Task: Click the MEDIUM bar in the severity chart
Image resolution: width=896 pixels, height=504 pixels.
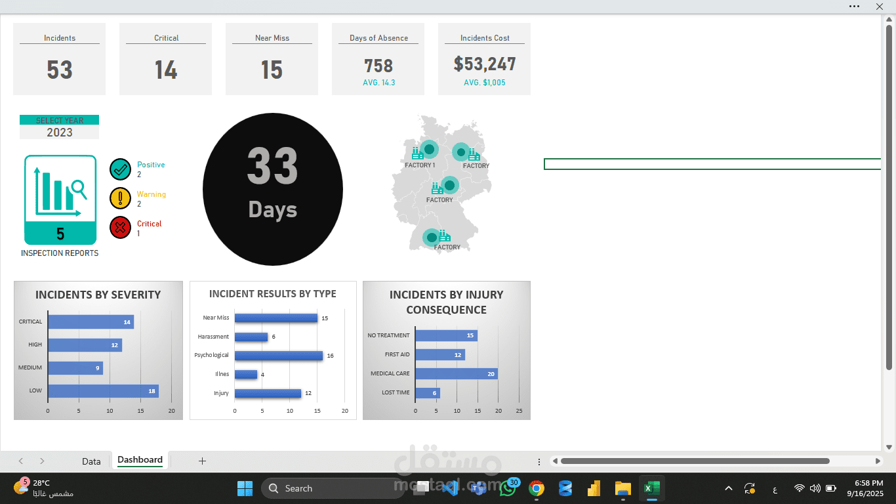Action: pyautogui.click(x=75, y=368)
